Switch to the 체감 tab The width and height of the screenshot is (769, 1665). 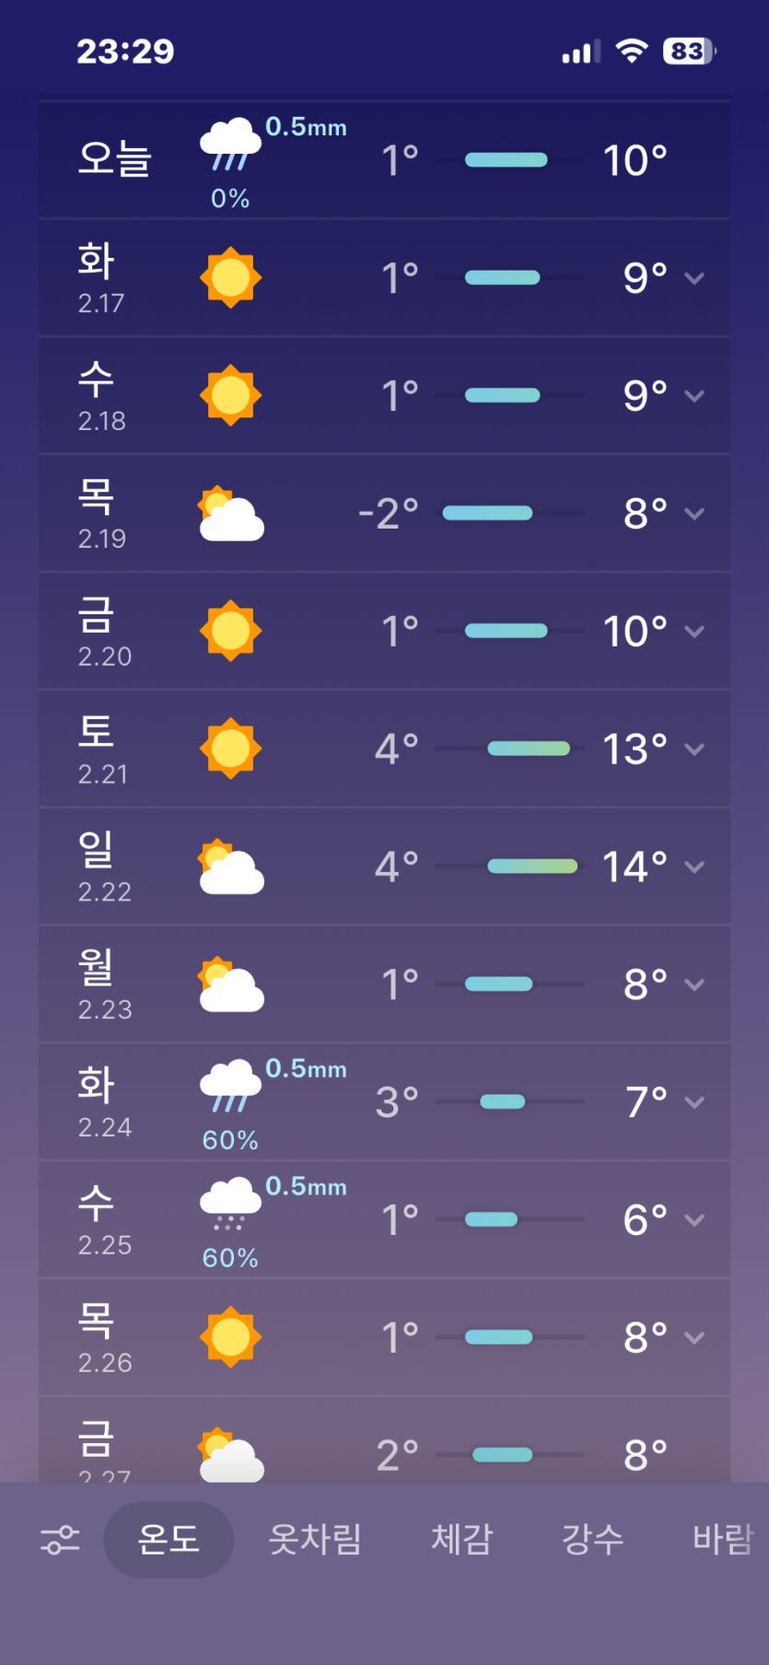[x=462, y=1539]
